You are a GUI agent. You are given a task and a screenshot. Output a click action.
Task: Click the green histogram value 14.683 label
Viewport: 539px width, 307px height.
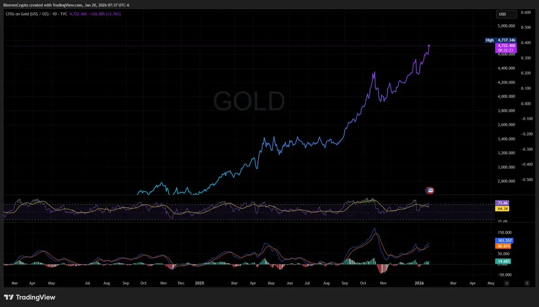tap(503, 261)
